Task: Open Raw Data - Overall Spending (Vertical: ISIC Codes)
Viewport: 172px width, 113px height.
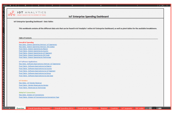Action: 37,47
